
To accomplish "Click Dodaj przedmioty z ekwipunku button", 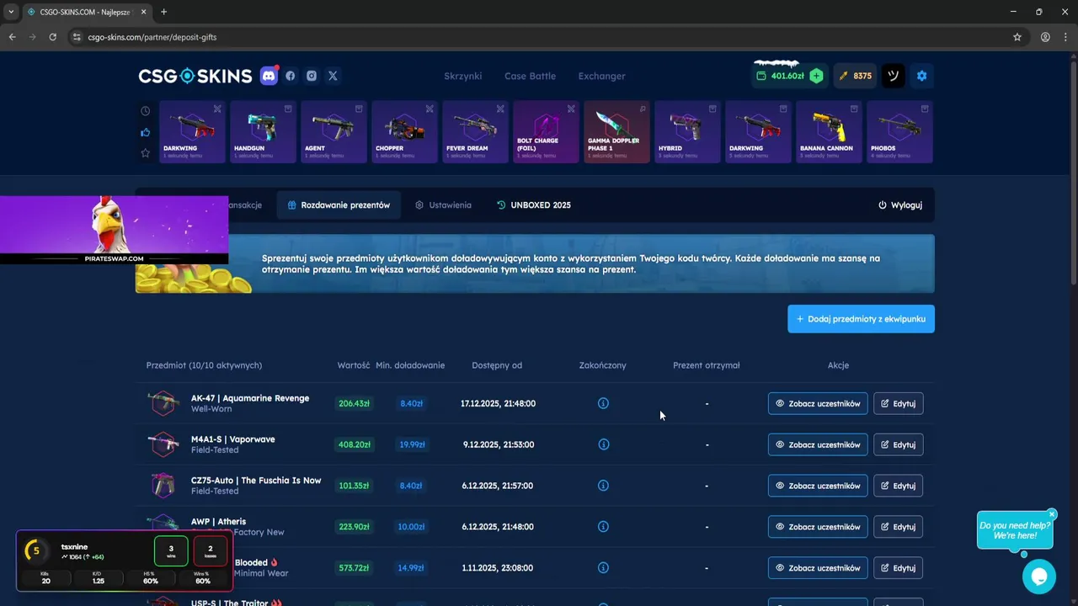I will 861,319.
